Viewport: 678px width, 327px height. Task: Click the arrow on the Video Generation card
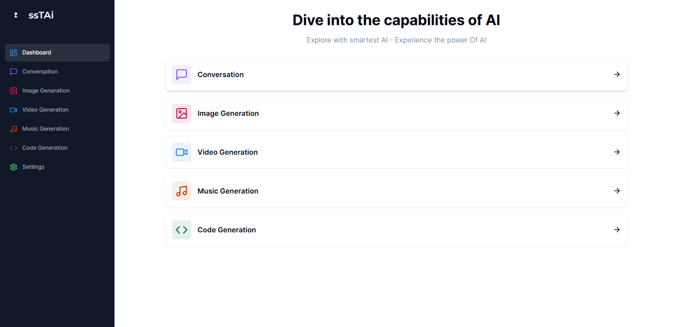(x=617, y=152)
